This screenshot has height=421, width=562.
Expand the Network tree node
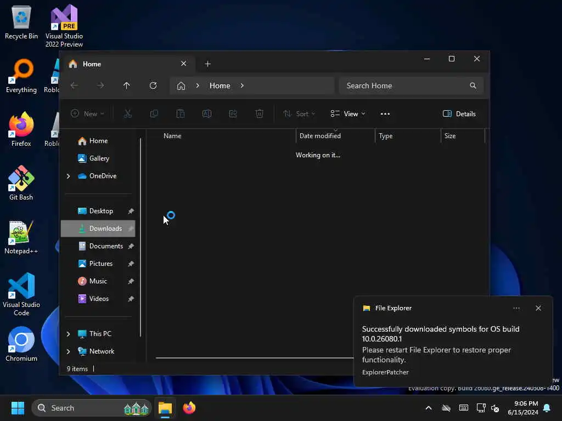(x=68, y=351)
